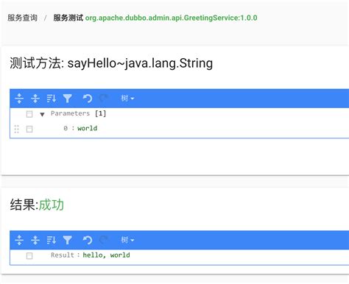
Task: Collapse all fields in the result editor
Action: 35,240
